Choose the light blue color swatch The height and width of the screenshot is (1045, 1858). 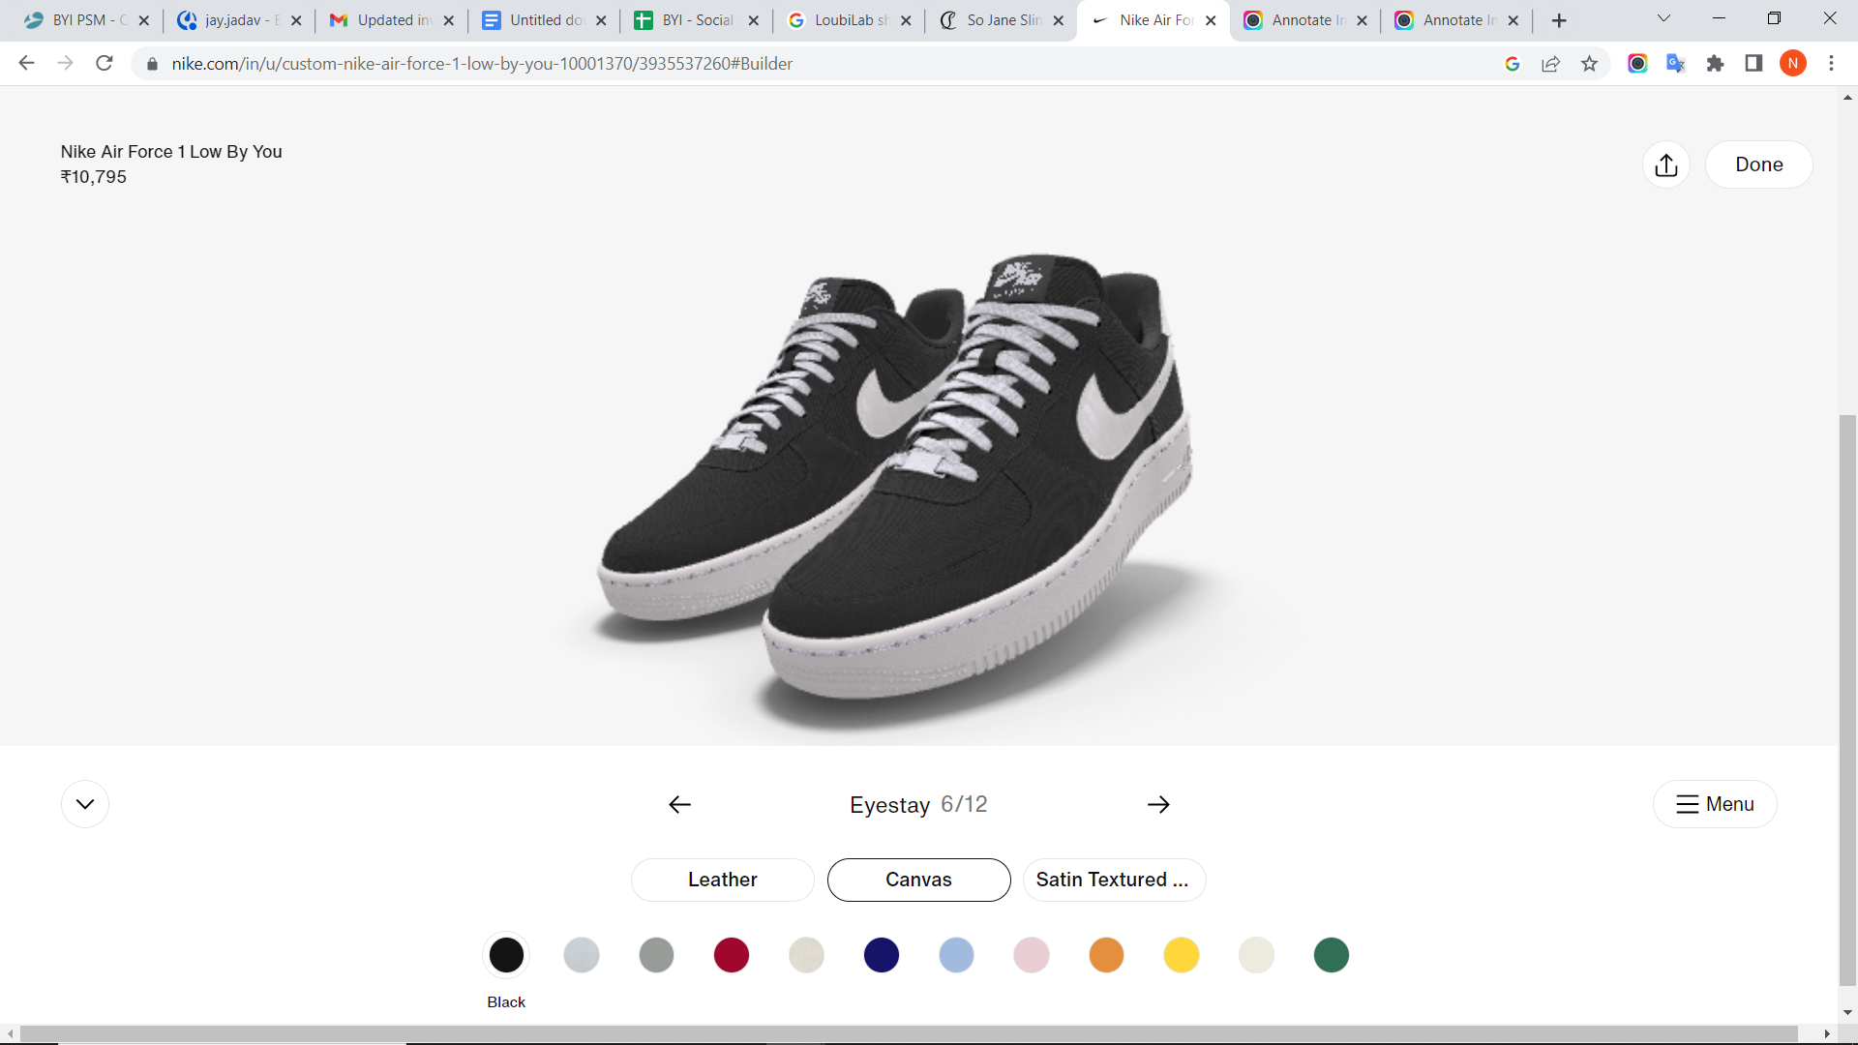coord(956,955)
